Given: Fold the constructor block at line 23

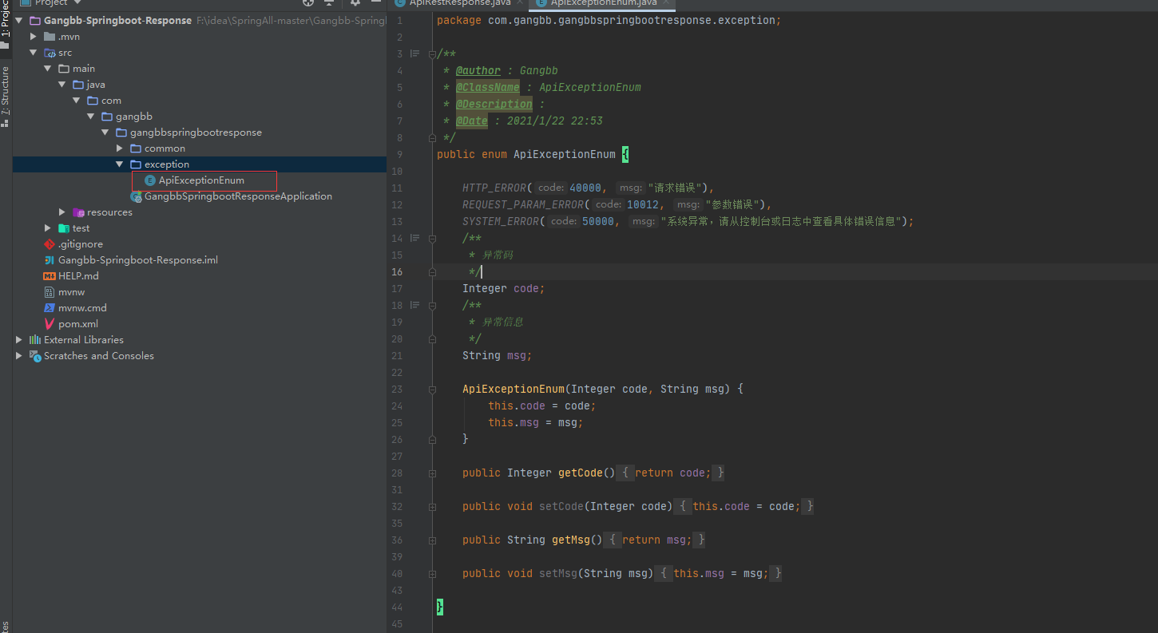Looking at the screenshot, I should [x=432, y=390].
